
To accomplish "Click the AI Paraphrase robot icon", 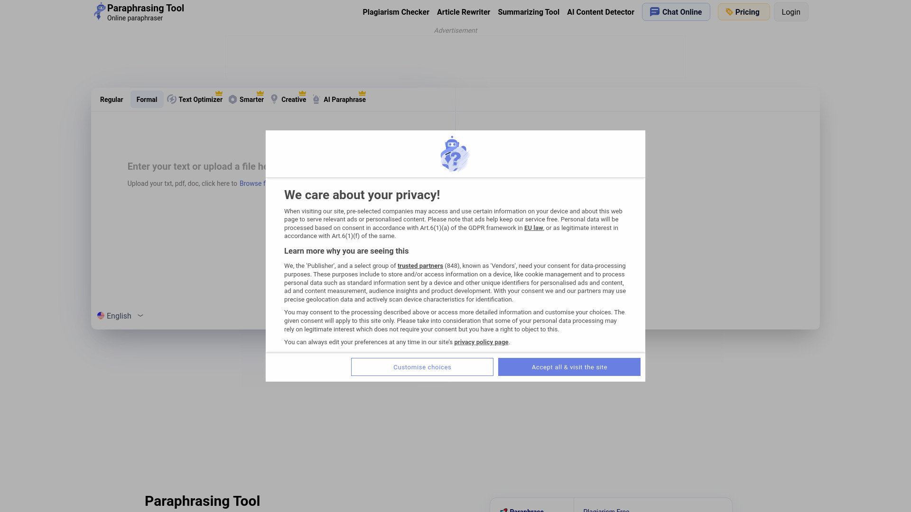I will tap(316, 100).
